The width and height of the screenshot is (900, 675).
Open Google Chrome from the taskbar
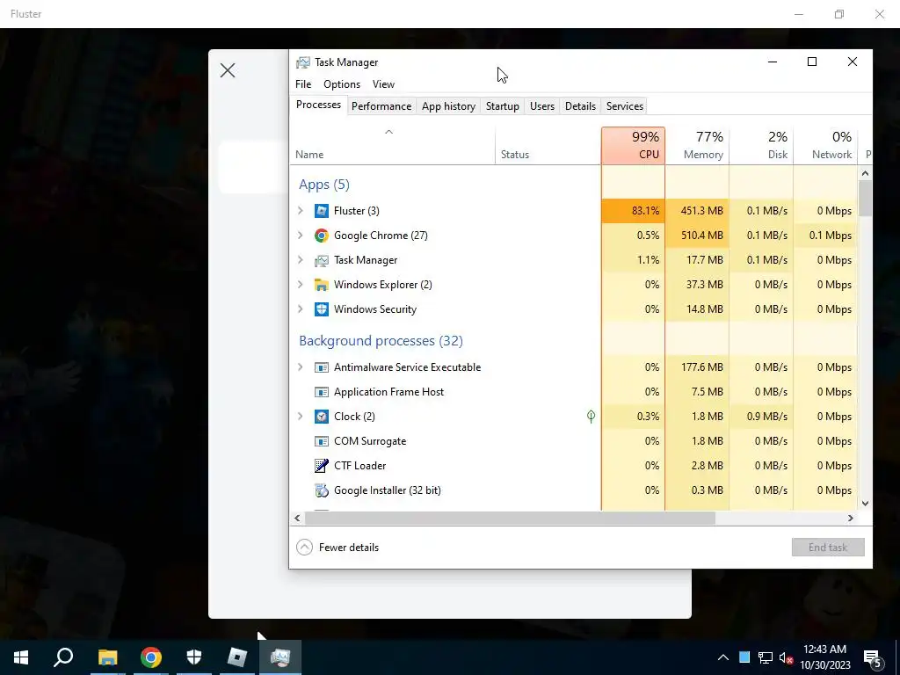[151, 657]
